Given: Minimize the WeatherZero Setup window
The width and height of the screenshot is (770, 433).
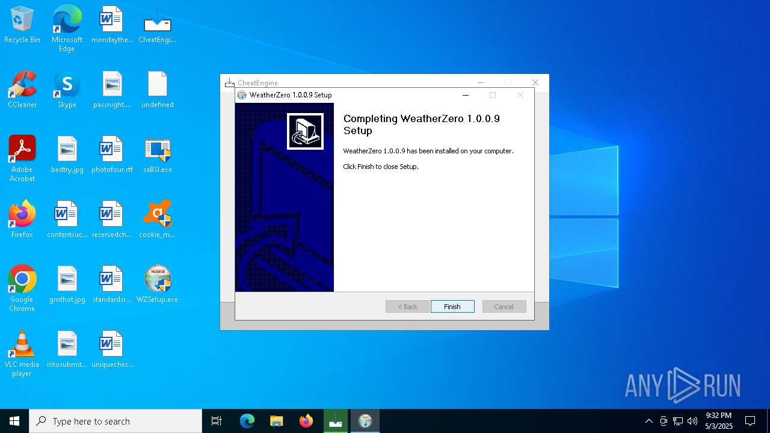Looking at the screenshot, I should pos(465,95).
